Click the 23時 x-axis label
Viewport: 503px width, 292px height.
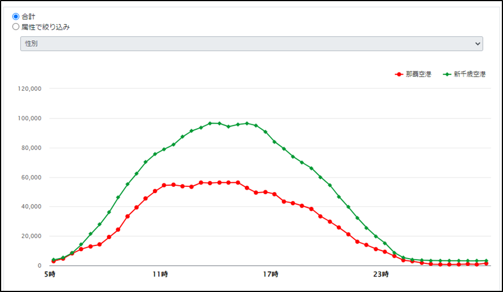pos(381,274)
